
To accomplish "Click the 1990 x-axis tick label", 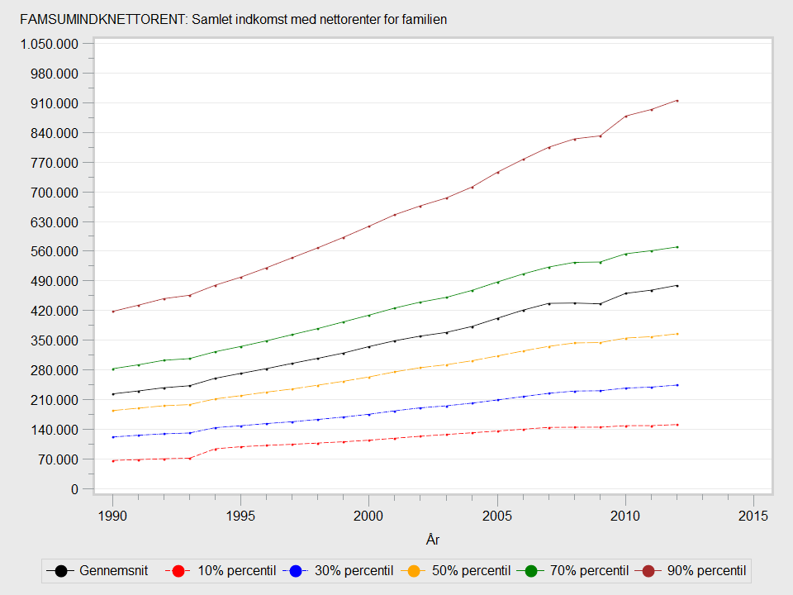I will coord(113,516).
